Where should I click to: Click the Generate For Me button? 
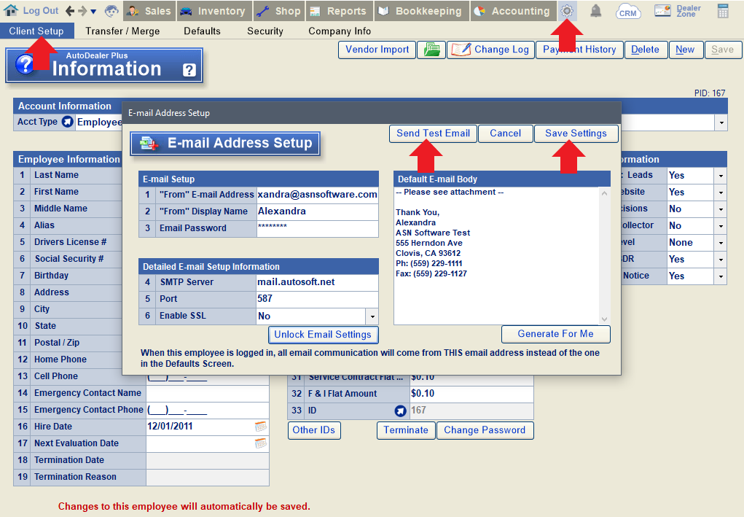coord(555,334)
